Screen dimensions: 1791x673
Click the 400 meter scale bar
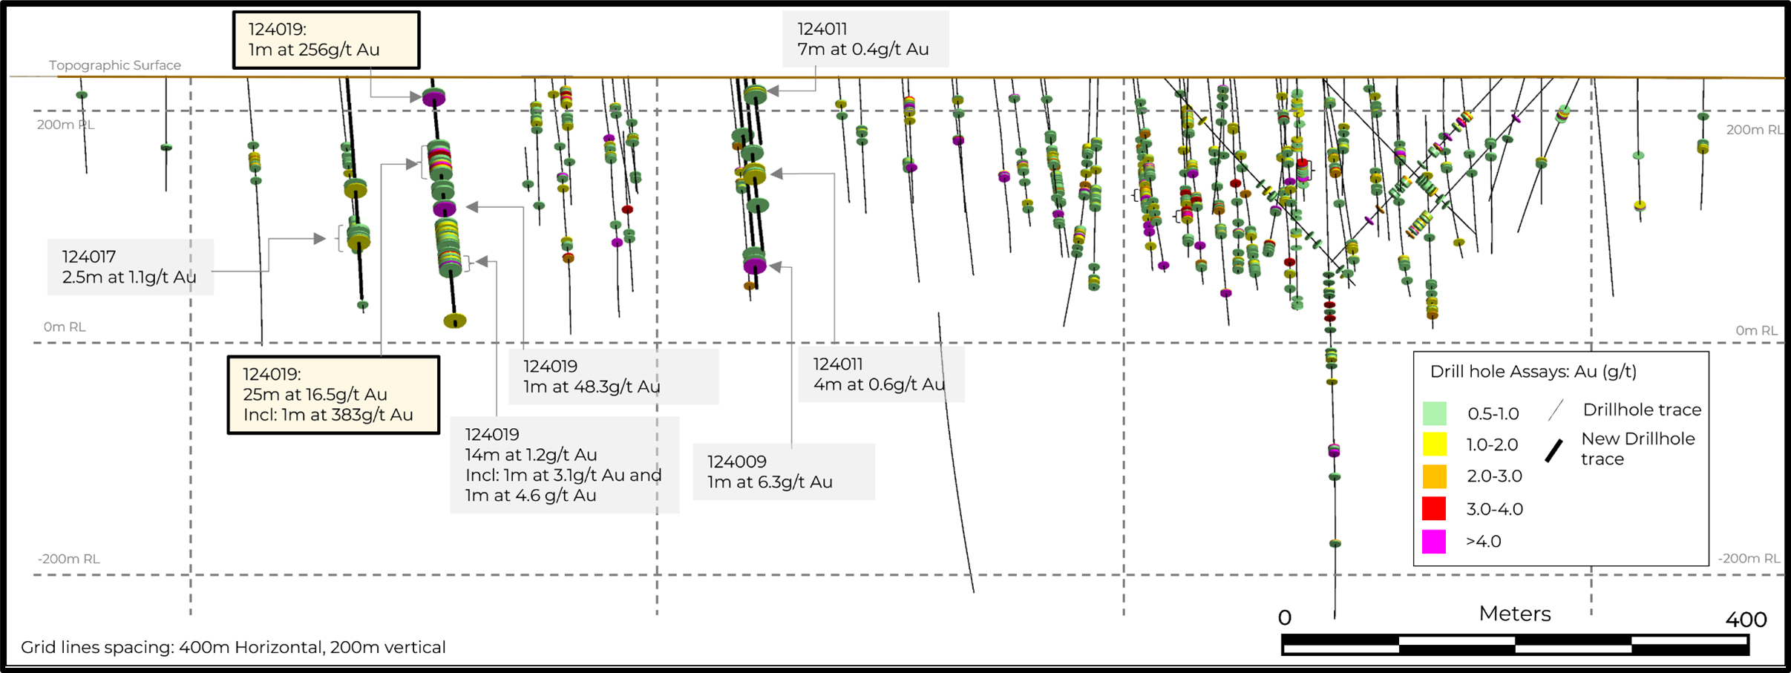1514,644
